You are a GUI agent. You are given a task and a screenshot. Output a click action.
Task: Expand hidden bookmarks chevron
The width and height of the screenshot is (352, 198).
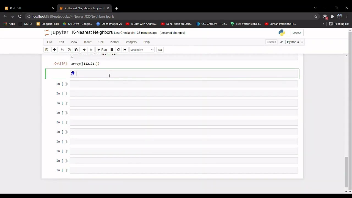(323, 24)
